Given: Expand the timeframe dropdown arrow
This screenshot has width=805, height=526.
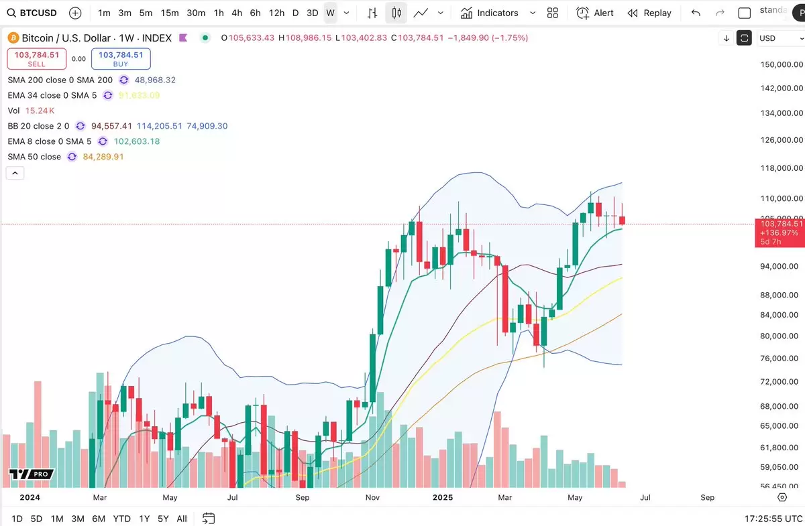Looking at the screenshot, I should coord(346,13).
